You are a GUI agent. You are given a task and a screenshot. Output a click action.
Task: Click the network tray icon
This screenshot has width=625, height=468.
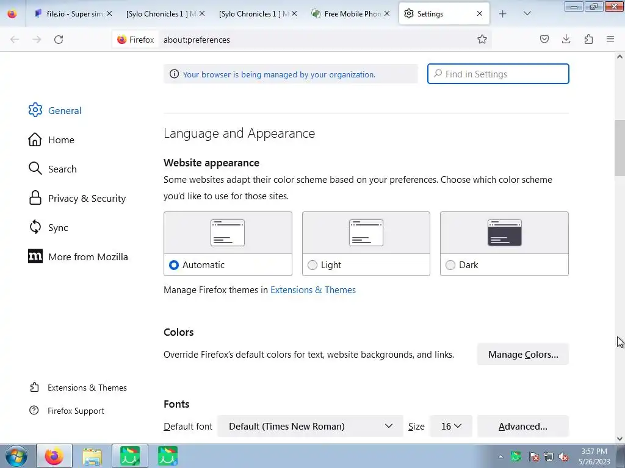(549, 456)
